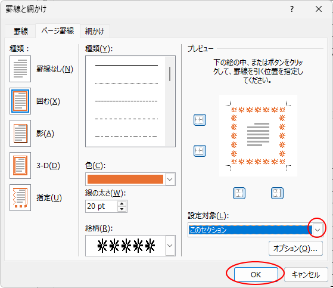The width and height of the screenshot is (333, 288).
Task: Pick the 影(A) shadow border icon
Action: [x=20, y=133]
